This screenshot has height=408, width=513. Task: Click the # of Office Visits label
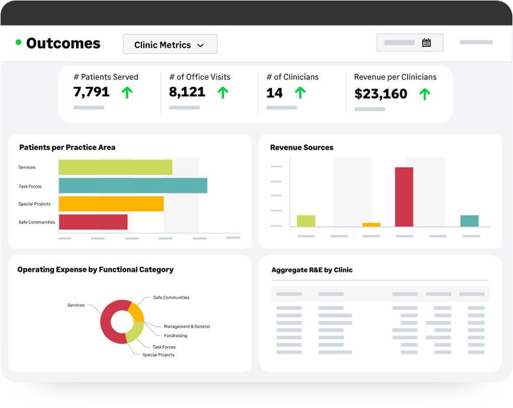click(x=200, y=77)
